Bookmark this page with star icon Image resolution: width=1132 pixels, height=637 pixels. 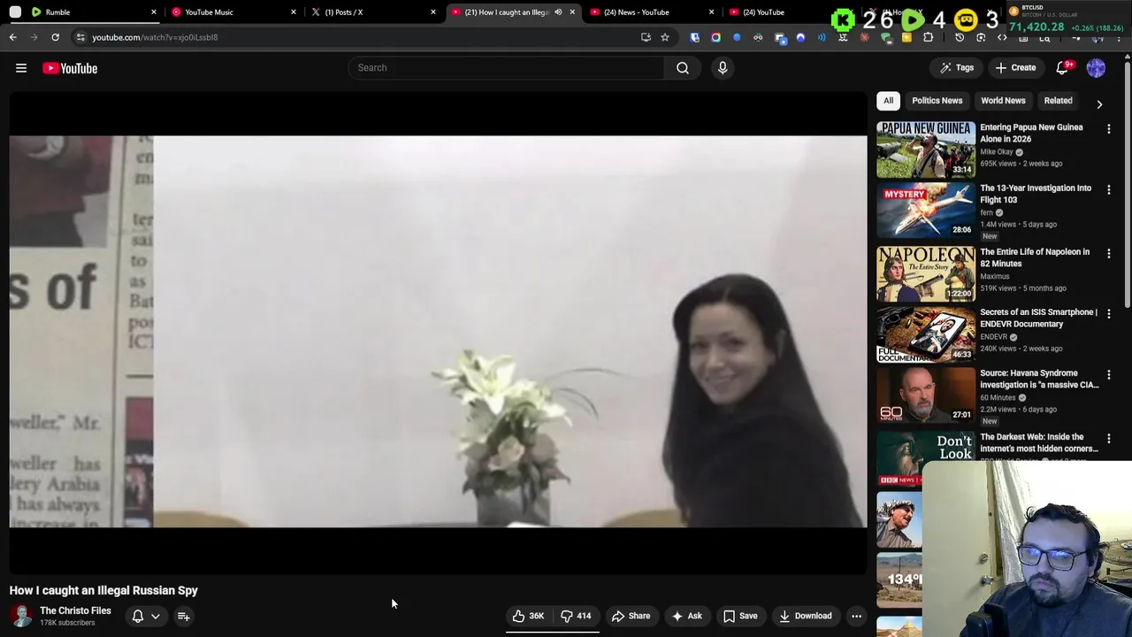[665, 37]
